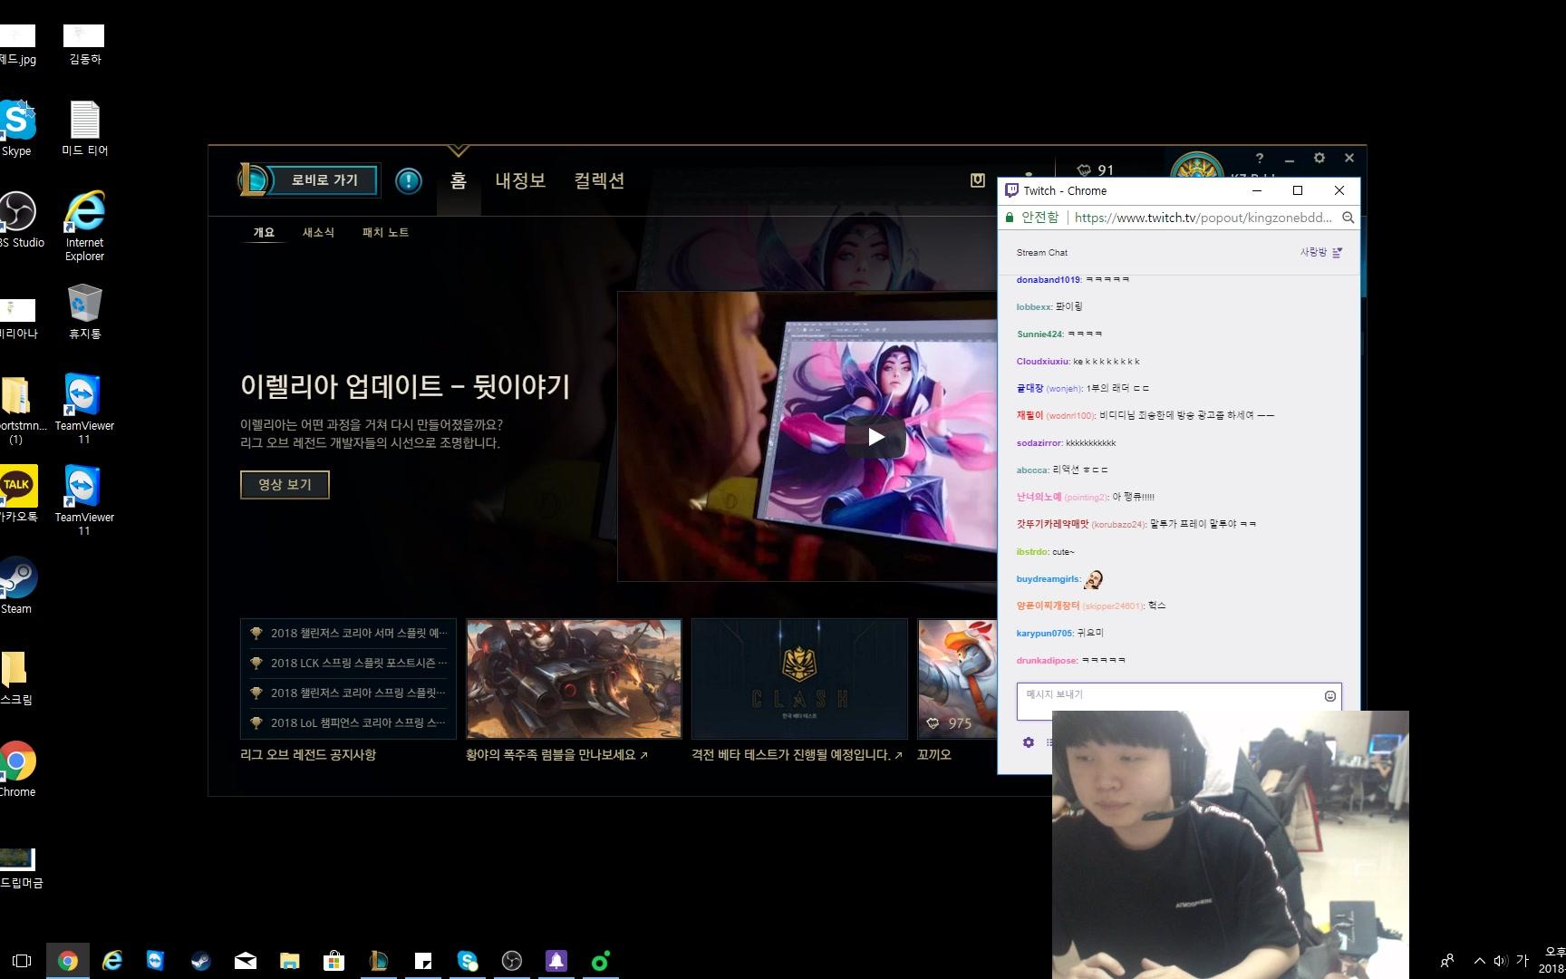Switch to the 패치 노트 tab
This screenshot has height=979, width=1566.
pos(384,233)
